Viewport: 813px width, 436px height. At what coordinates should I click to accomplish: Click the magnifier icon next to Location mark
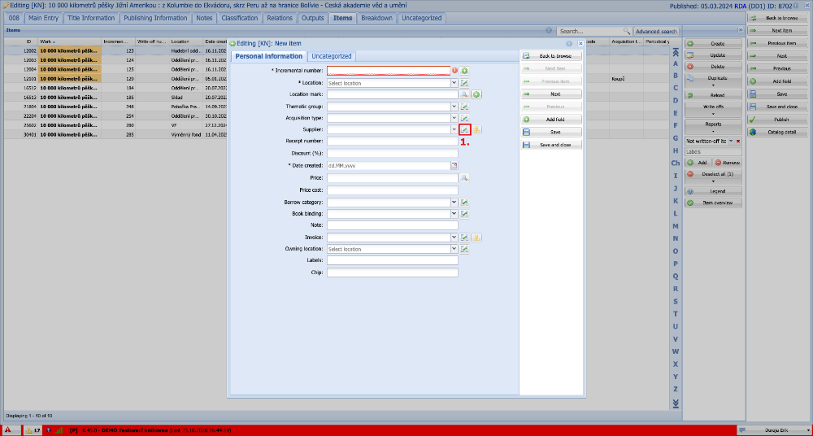[x=464, y=94]
